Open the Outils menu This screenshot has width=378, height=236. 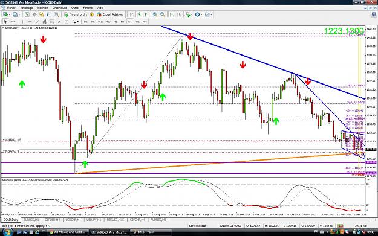click(x=75, y=8)
